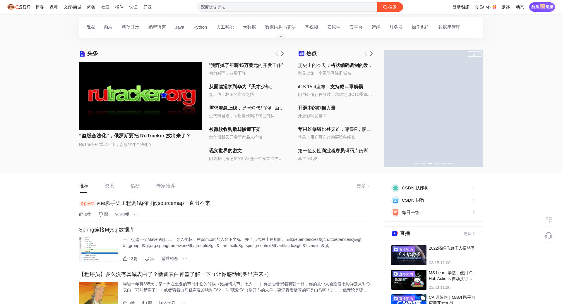Screen dimensions: 562x304
Task: Open the QR code icon on right sidebar
Action: point(549,220)
